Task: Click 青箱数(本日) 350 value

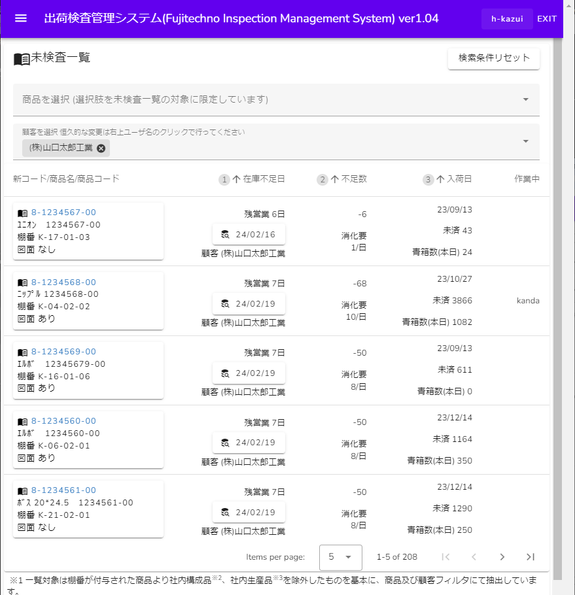Action: click(440, 461)
